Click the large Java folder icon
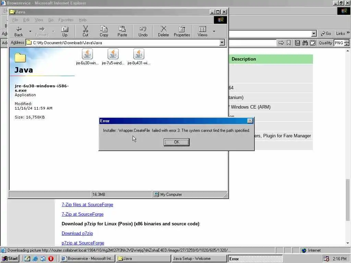 point(20,58)
